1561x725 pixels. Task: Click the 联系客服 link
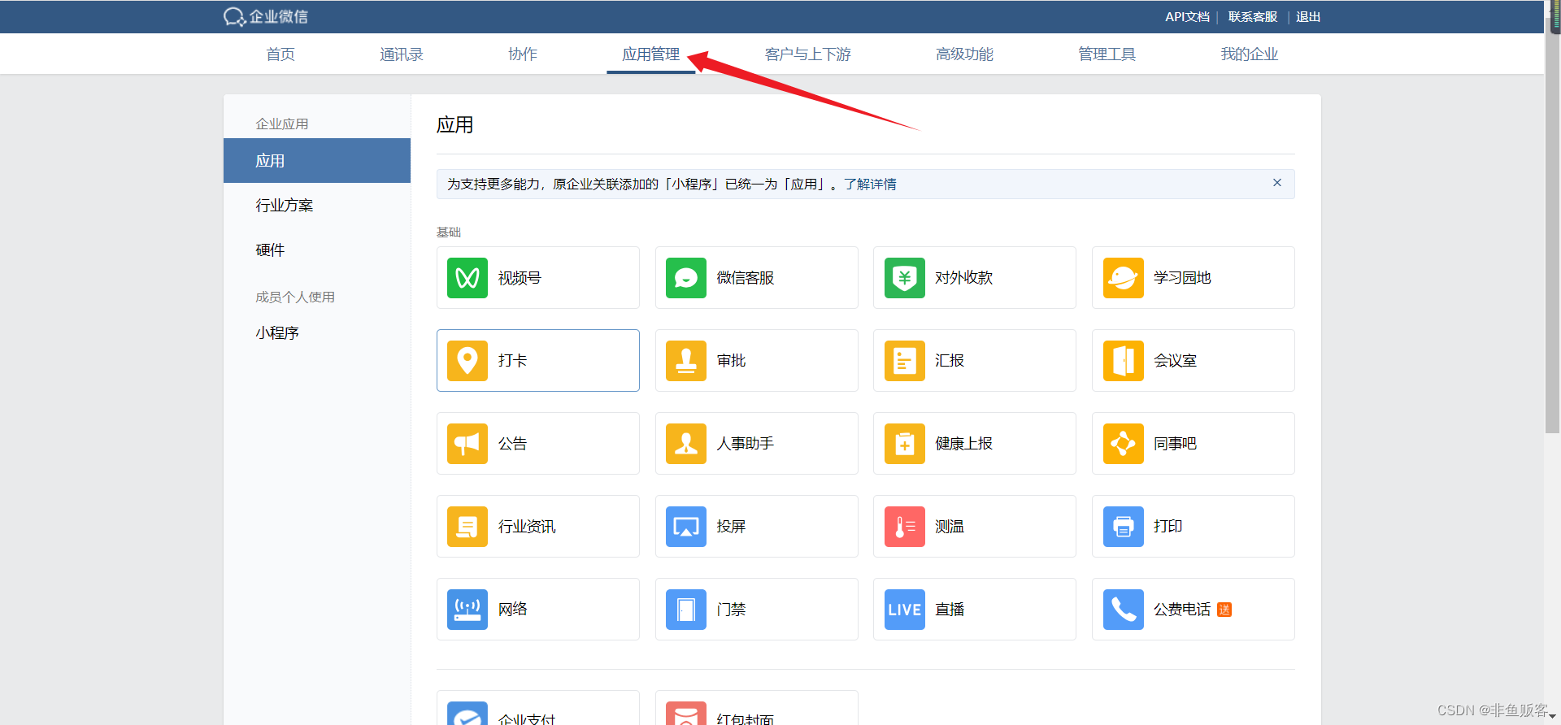click(1252, 16)
